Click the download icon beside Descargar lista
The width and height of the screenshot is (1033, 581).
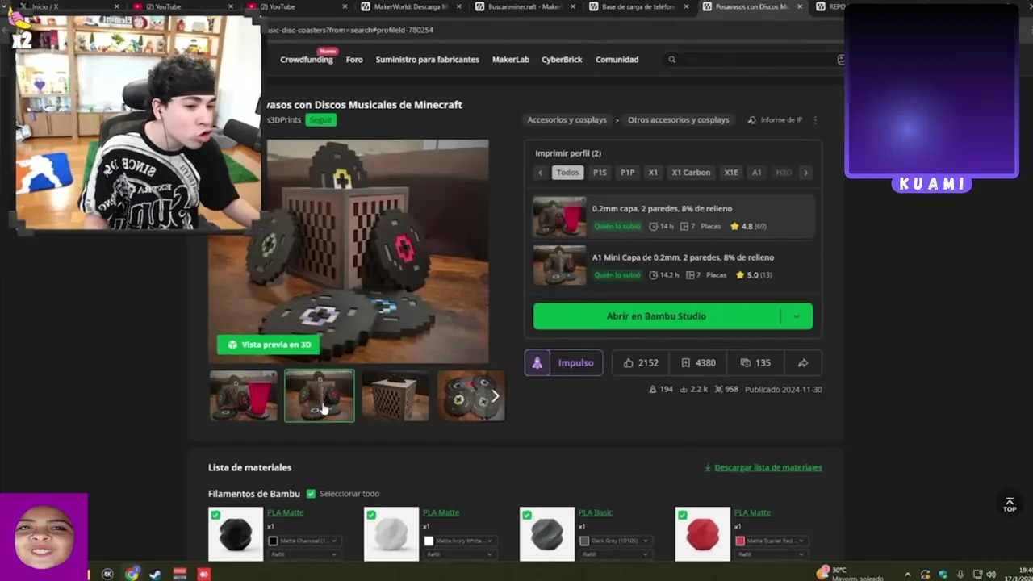tap(708, 468)
